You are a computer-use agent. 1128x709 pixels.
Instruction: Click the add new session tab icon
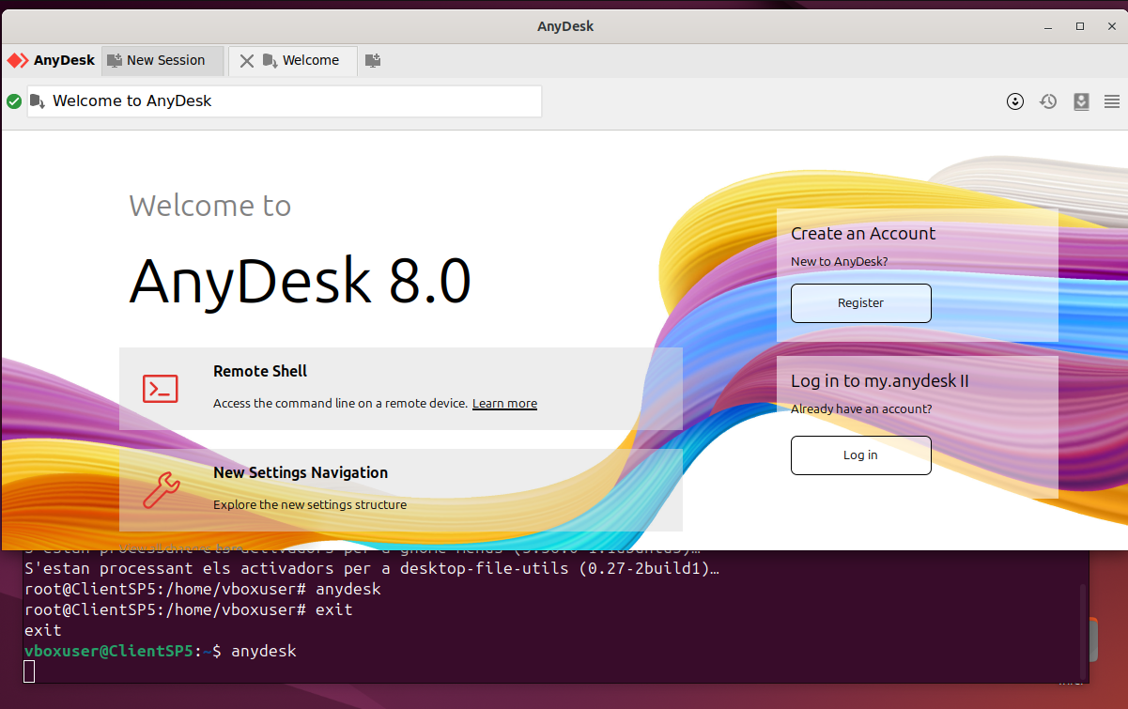[373, 60]
